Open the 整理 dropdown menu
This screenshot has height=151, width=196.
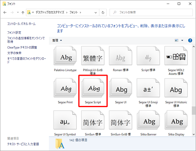coord(57,40)
